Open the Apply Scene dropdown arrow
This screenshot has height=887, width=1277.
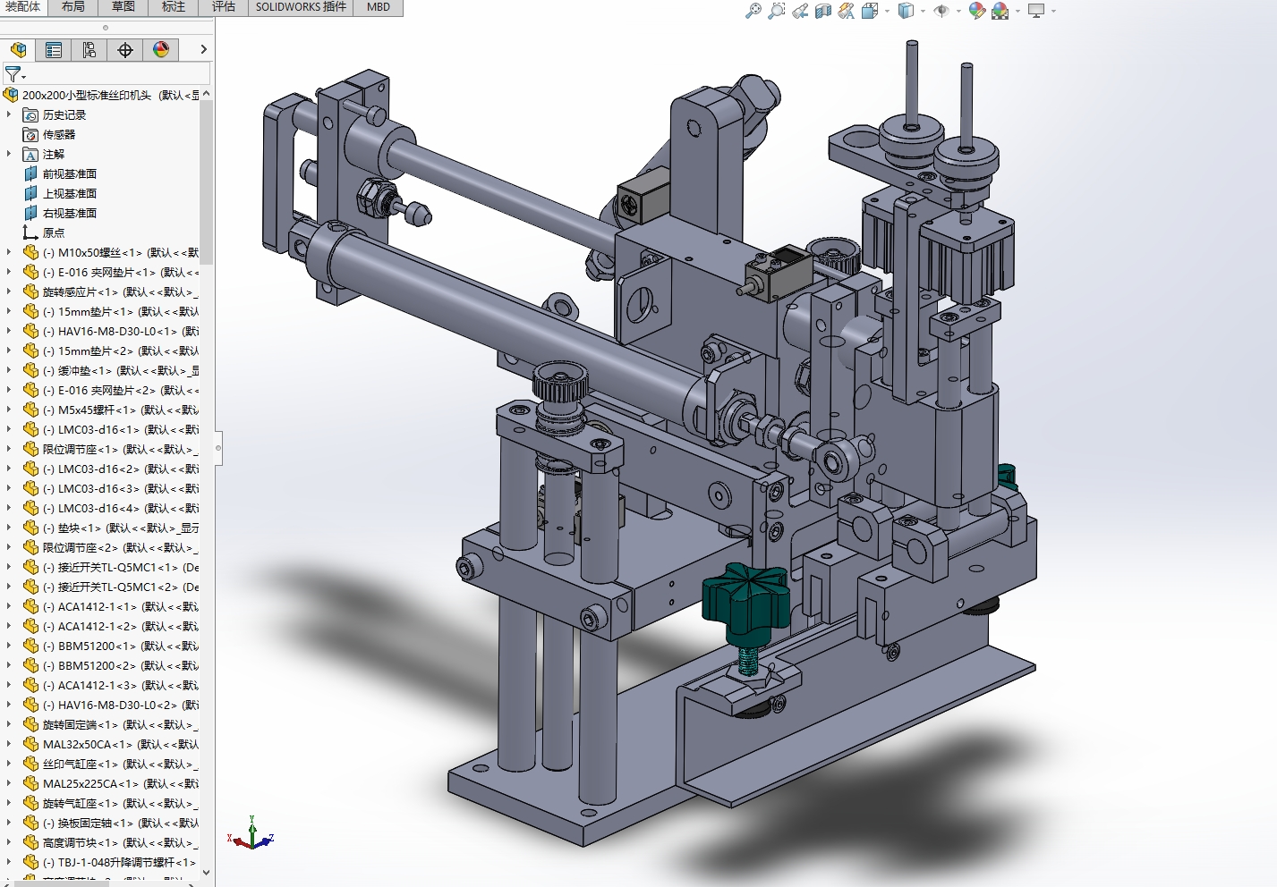coord(1017,12)
